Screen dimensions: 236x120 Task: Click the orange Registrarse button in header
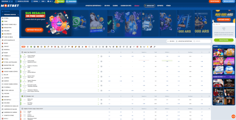pos(215,1)
